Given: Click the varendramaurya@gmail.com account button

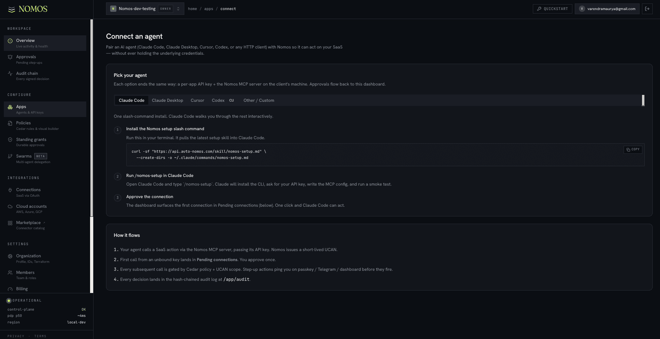Looking at the screenshot, I should [607, 9].
